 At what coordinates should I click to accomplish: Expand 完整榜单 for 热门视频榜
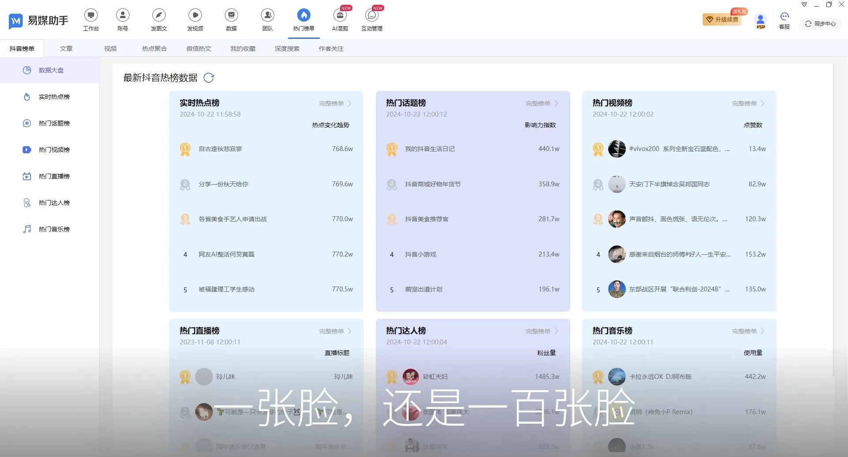(748, 103)
